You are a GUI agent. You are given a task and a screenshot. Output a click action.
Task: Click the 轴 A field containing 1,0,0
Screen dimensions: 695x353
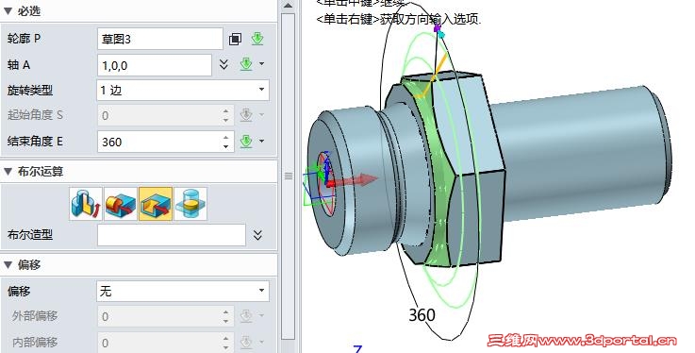155,66
